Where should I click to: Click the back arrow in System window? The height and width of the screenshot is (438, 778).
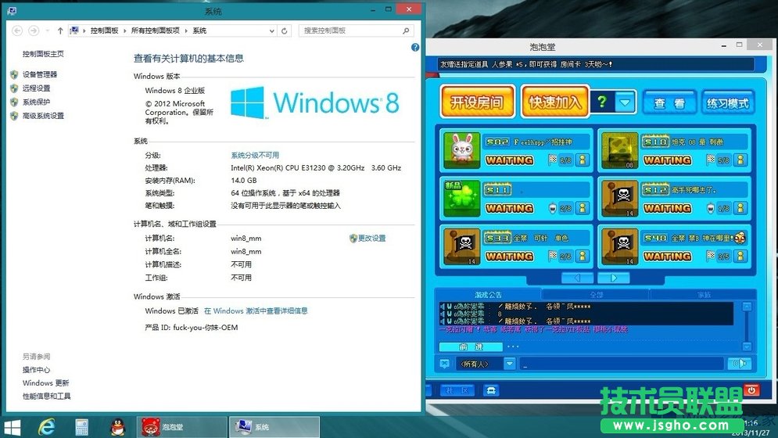pyautogui.click(x=17, y=31)
